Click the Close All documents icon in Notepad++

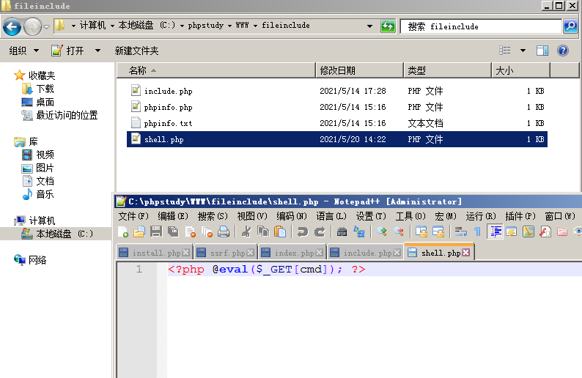tap(207, 231)
